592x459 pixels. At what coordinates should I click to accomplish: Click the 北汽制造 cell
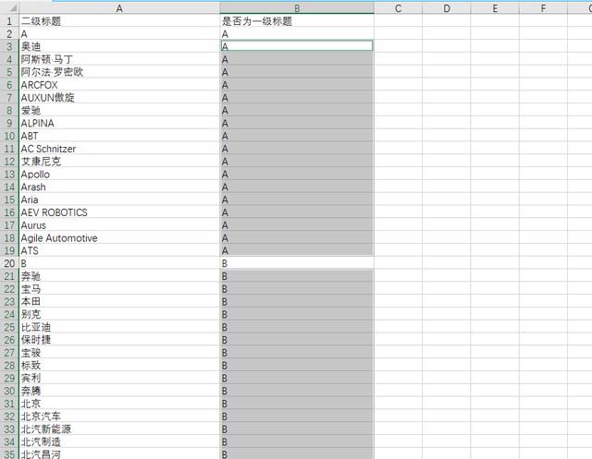pos(119,441)
